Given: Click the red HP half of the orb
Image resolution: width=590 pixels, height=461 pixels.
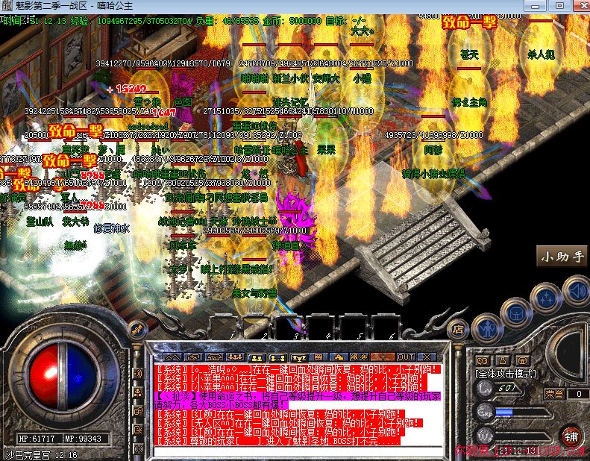Looking at the screenshot, I should (x=45, y=376).
